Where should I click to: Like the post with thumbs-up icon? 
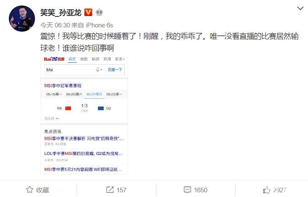coord(266,190)
